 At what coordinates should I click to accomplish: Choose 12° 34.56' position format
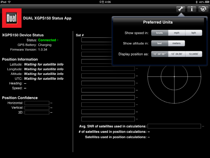click(177, 54)
